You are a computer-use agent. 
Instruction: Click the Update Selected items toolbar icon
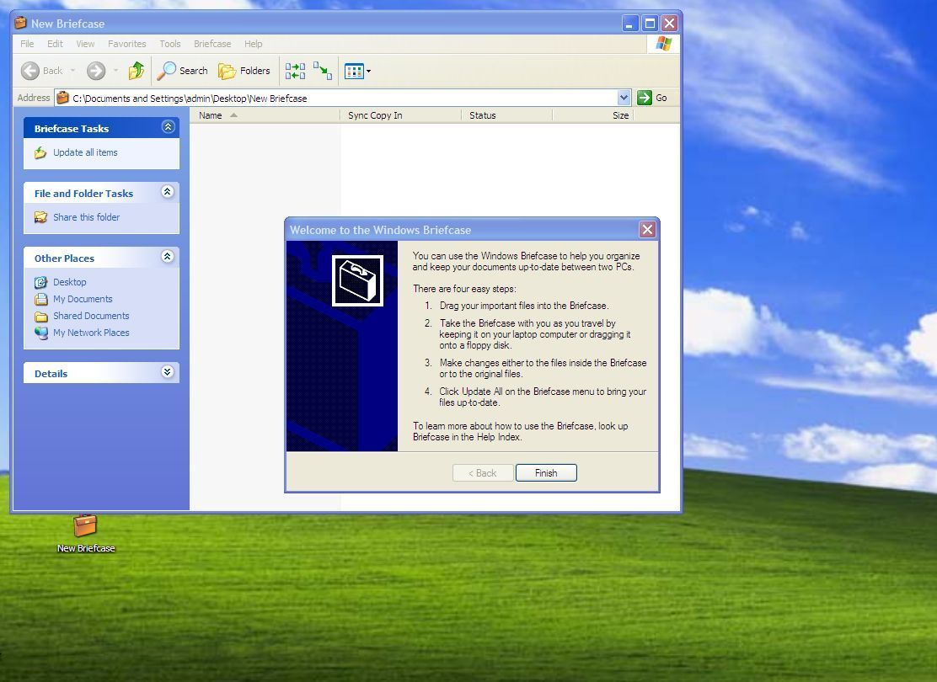pyautogui.click(x=324, y=71)
